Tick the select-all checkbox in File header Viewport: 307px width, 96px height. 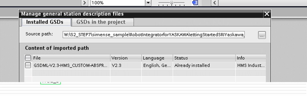click(x=28, y=58)
